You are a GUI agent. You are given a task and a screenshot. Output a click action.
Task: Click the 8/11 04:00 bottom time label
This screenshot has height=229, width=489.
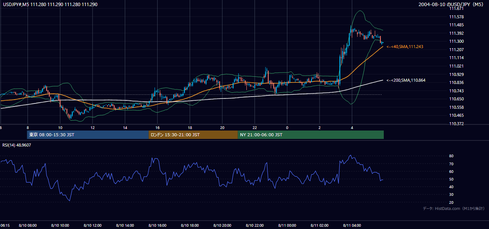352,226
